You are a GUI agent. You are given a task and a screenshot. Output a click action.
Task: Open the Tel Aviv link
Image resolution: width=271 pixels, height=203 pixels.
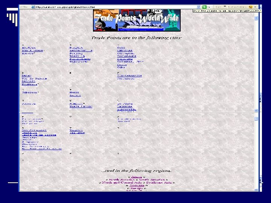77,133
